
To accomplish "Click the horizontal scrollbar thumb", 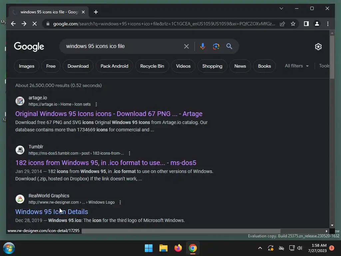I will click(x=181, y=231).
